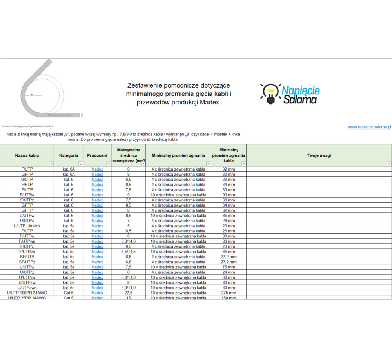Click the Nazwa kabla column header
The image size is (392, 358).
click(x=27, y=155)
